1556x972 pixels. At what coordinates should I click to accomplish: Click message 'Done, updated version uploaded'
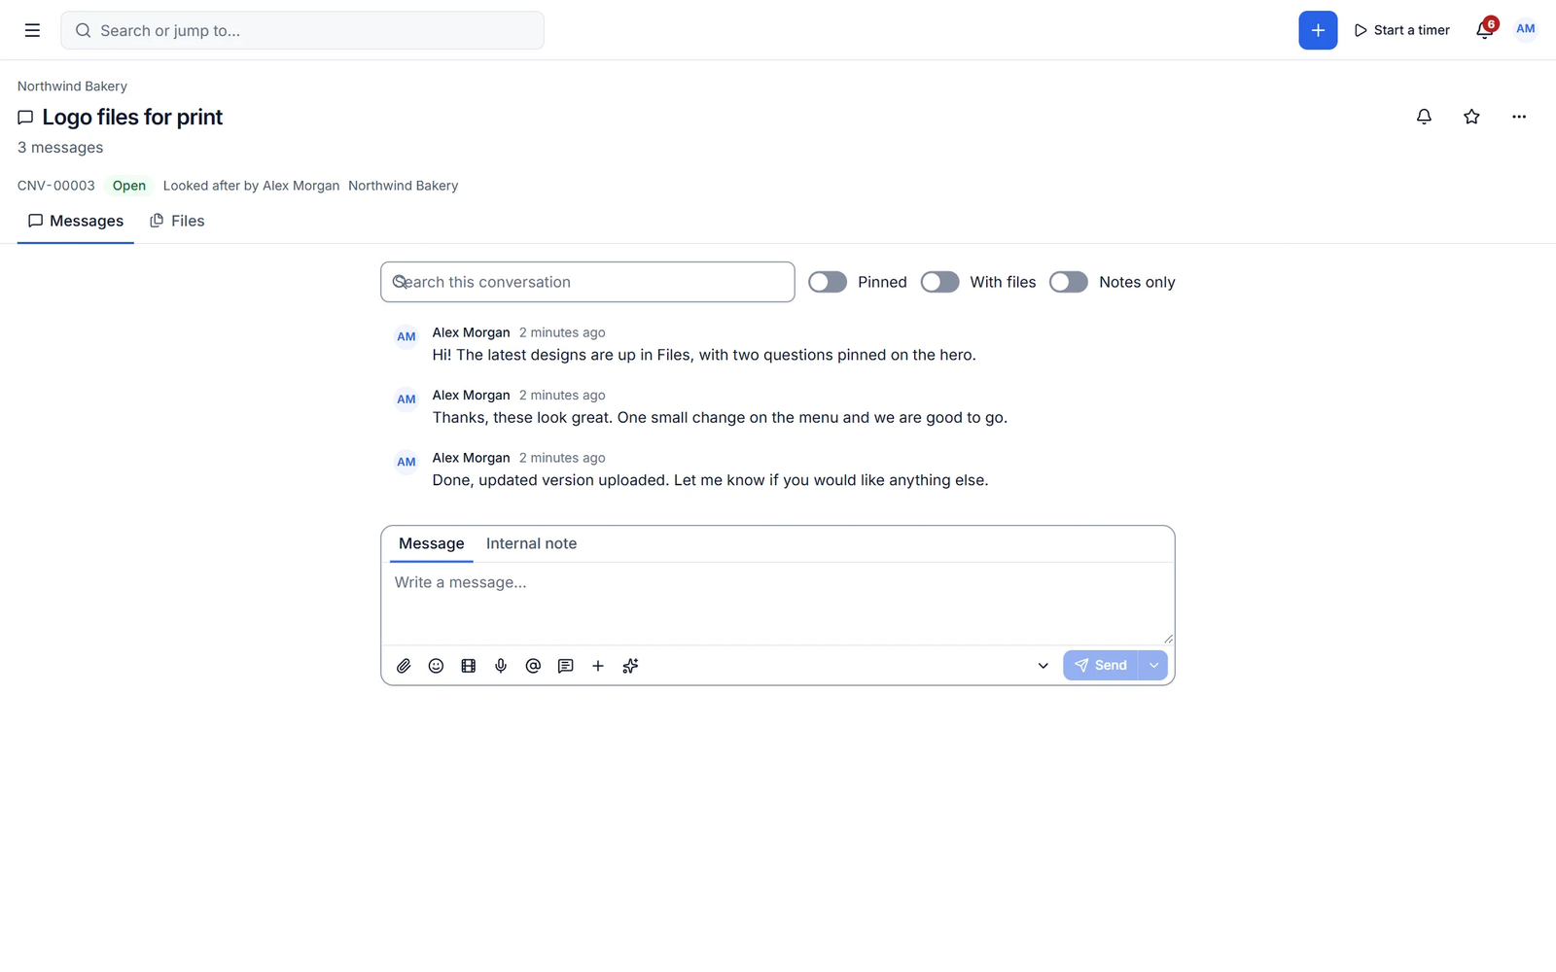[x=710, y=480]
